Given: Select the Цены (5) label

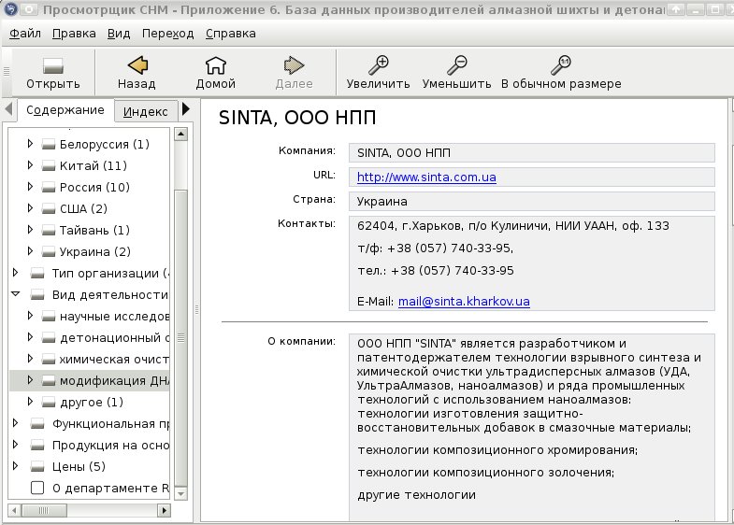Looking at the screenshot, I should point(79,467).
